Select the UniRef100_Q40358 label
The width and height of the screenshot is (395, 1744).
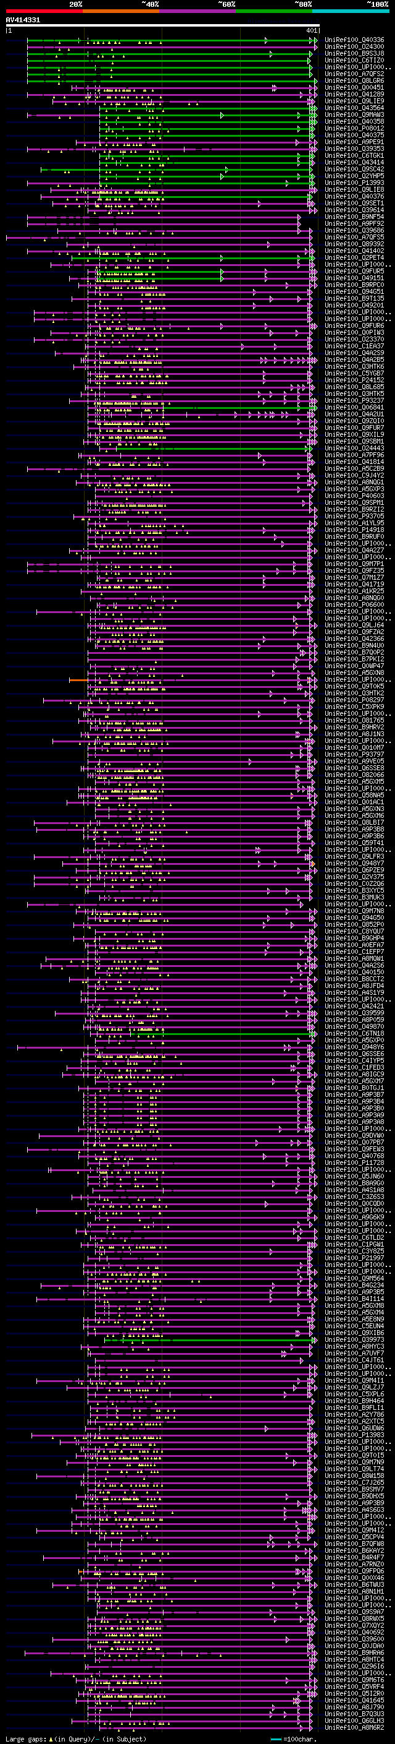point(354,121)
